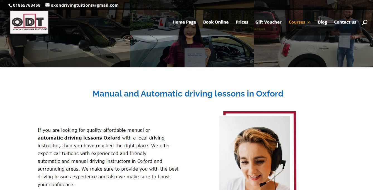Navigate to the Blog page
The width and height of the screenshot is (373, 190).
(x=322, y=22)
